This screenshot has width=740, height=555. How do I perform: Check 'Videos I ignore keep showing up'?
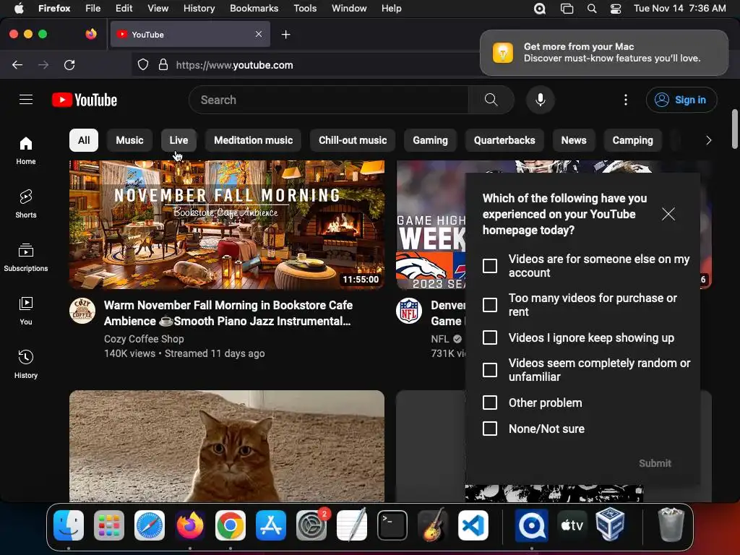(x=490, y=337)
